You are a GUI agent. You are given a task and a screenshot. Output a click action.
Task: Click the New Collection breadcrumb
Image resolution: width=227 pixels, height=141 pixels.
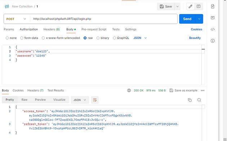tap(22, 6)
